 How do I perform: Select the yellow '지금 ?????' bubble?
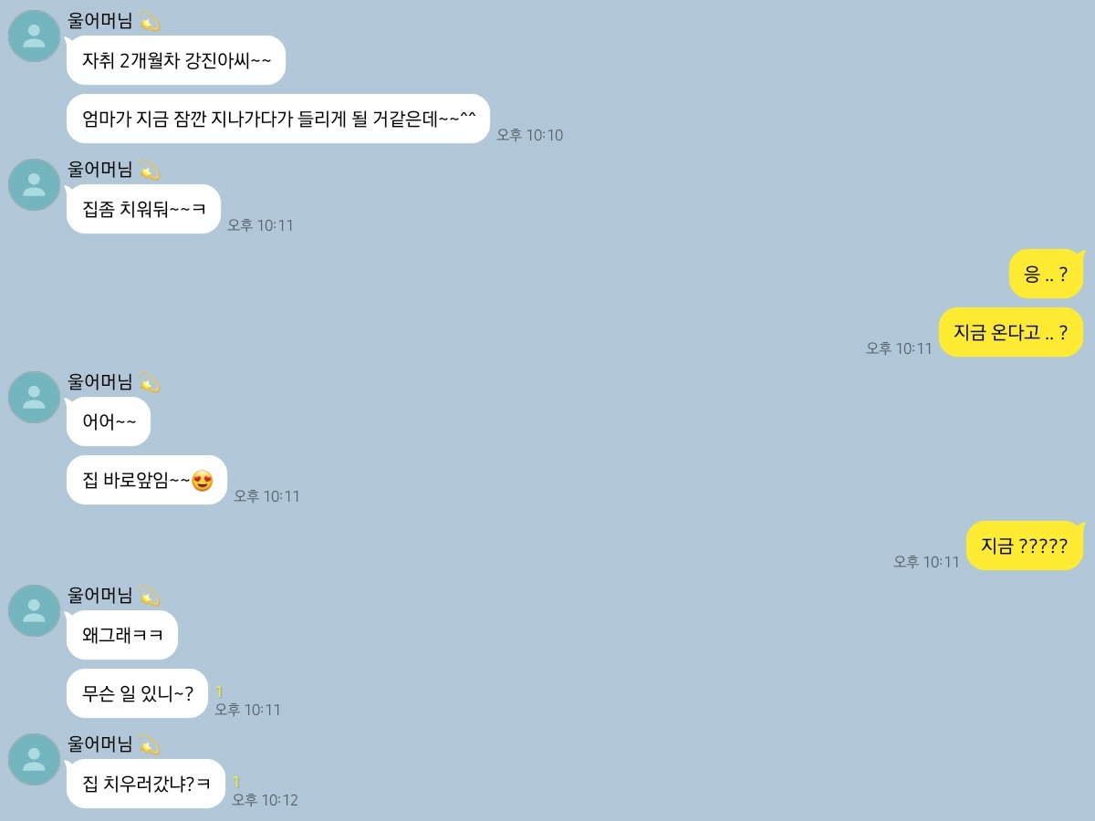(x=1025, y=546)
